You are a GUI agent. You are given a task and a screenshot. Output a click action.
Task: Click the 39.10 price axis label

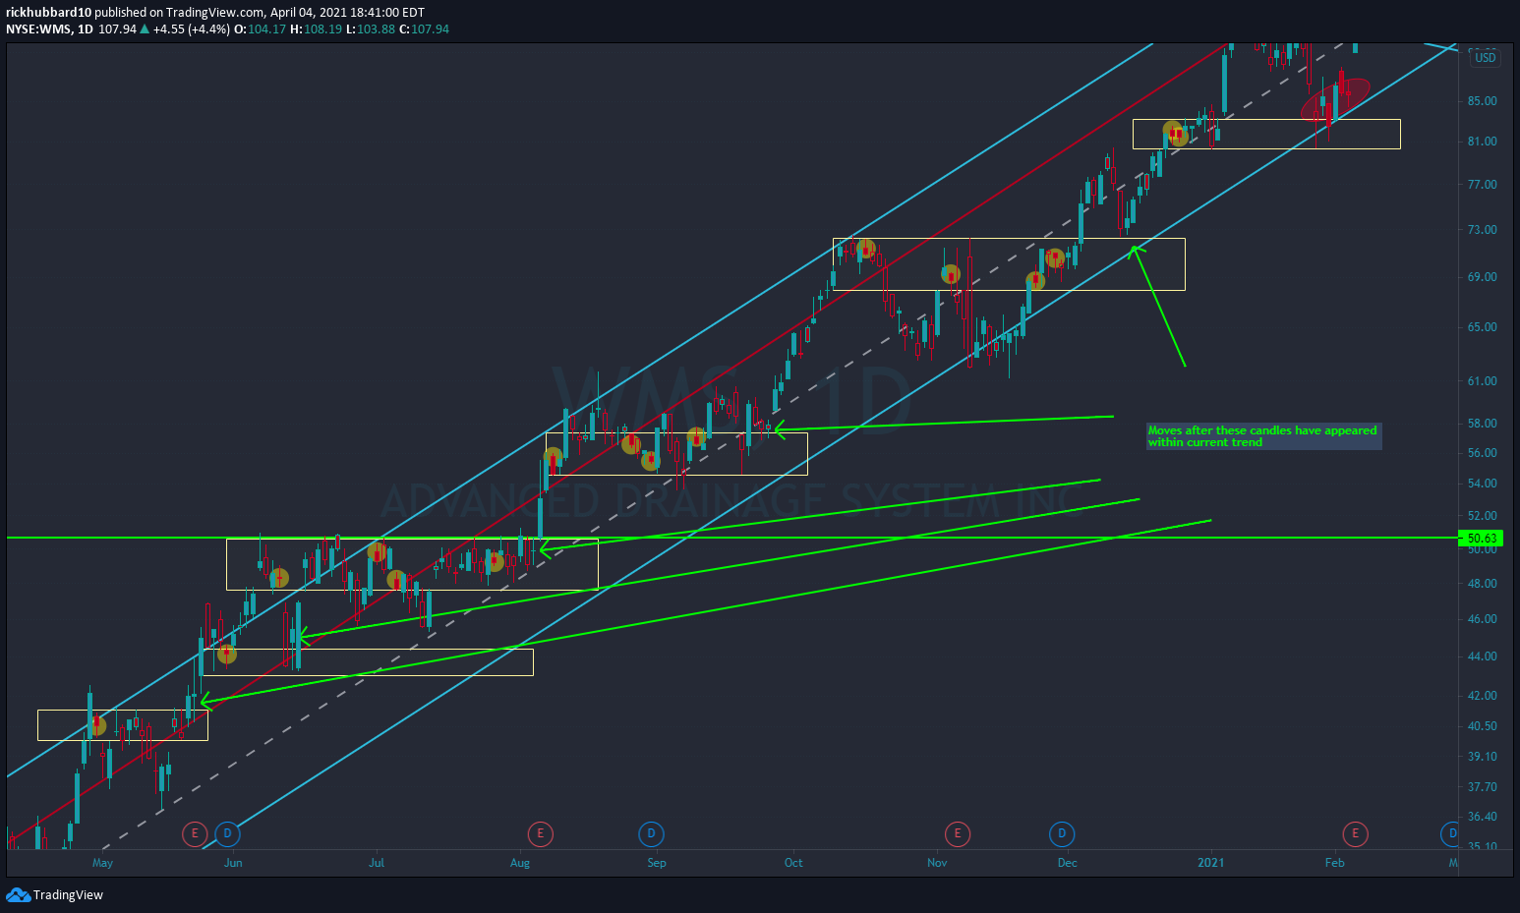pyautogui.click(x=1482, y=757)
